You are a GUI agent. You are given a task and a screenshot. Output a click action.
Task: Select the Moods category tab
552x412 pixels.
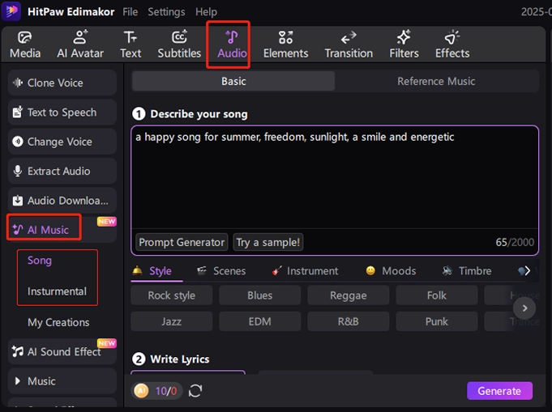(391, 271)
